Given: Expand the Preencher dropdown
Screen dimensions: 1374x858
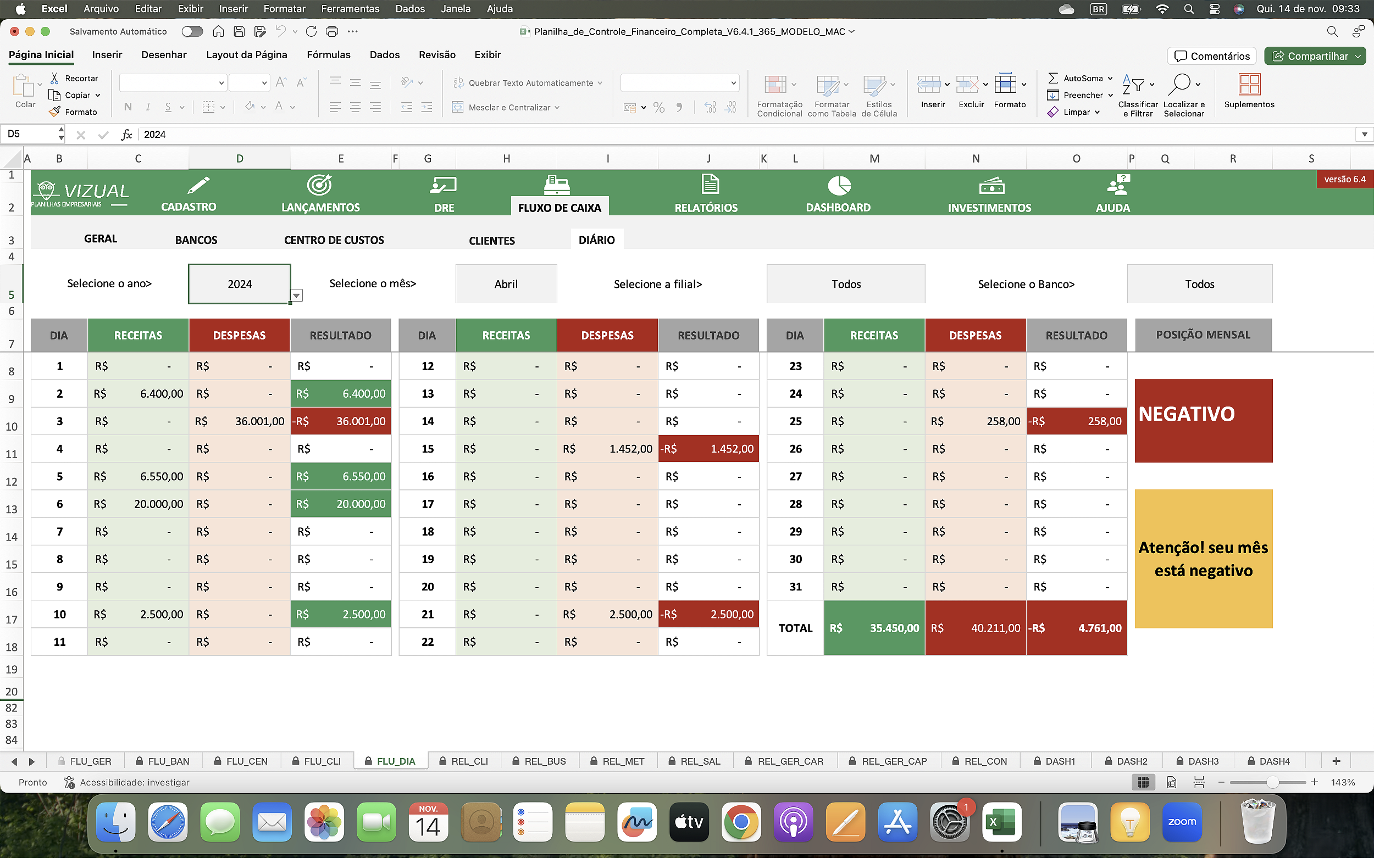Looking at the screenshot, I should [x=1110, y=96].
